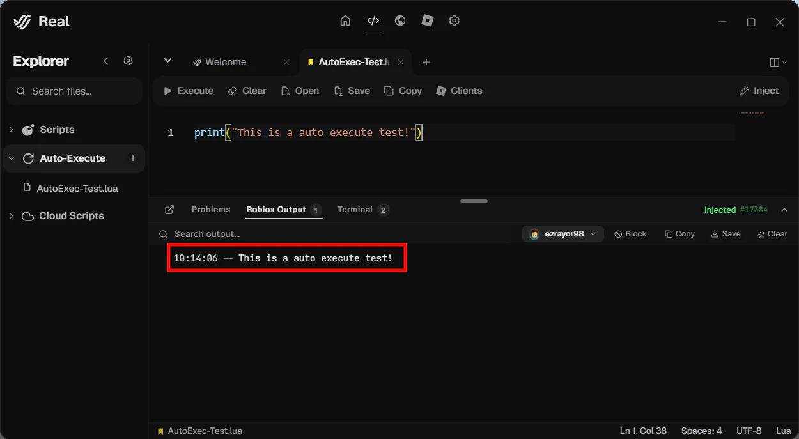
Task: Switch to the code editor view icon
Action: 373,21
